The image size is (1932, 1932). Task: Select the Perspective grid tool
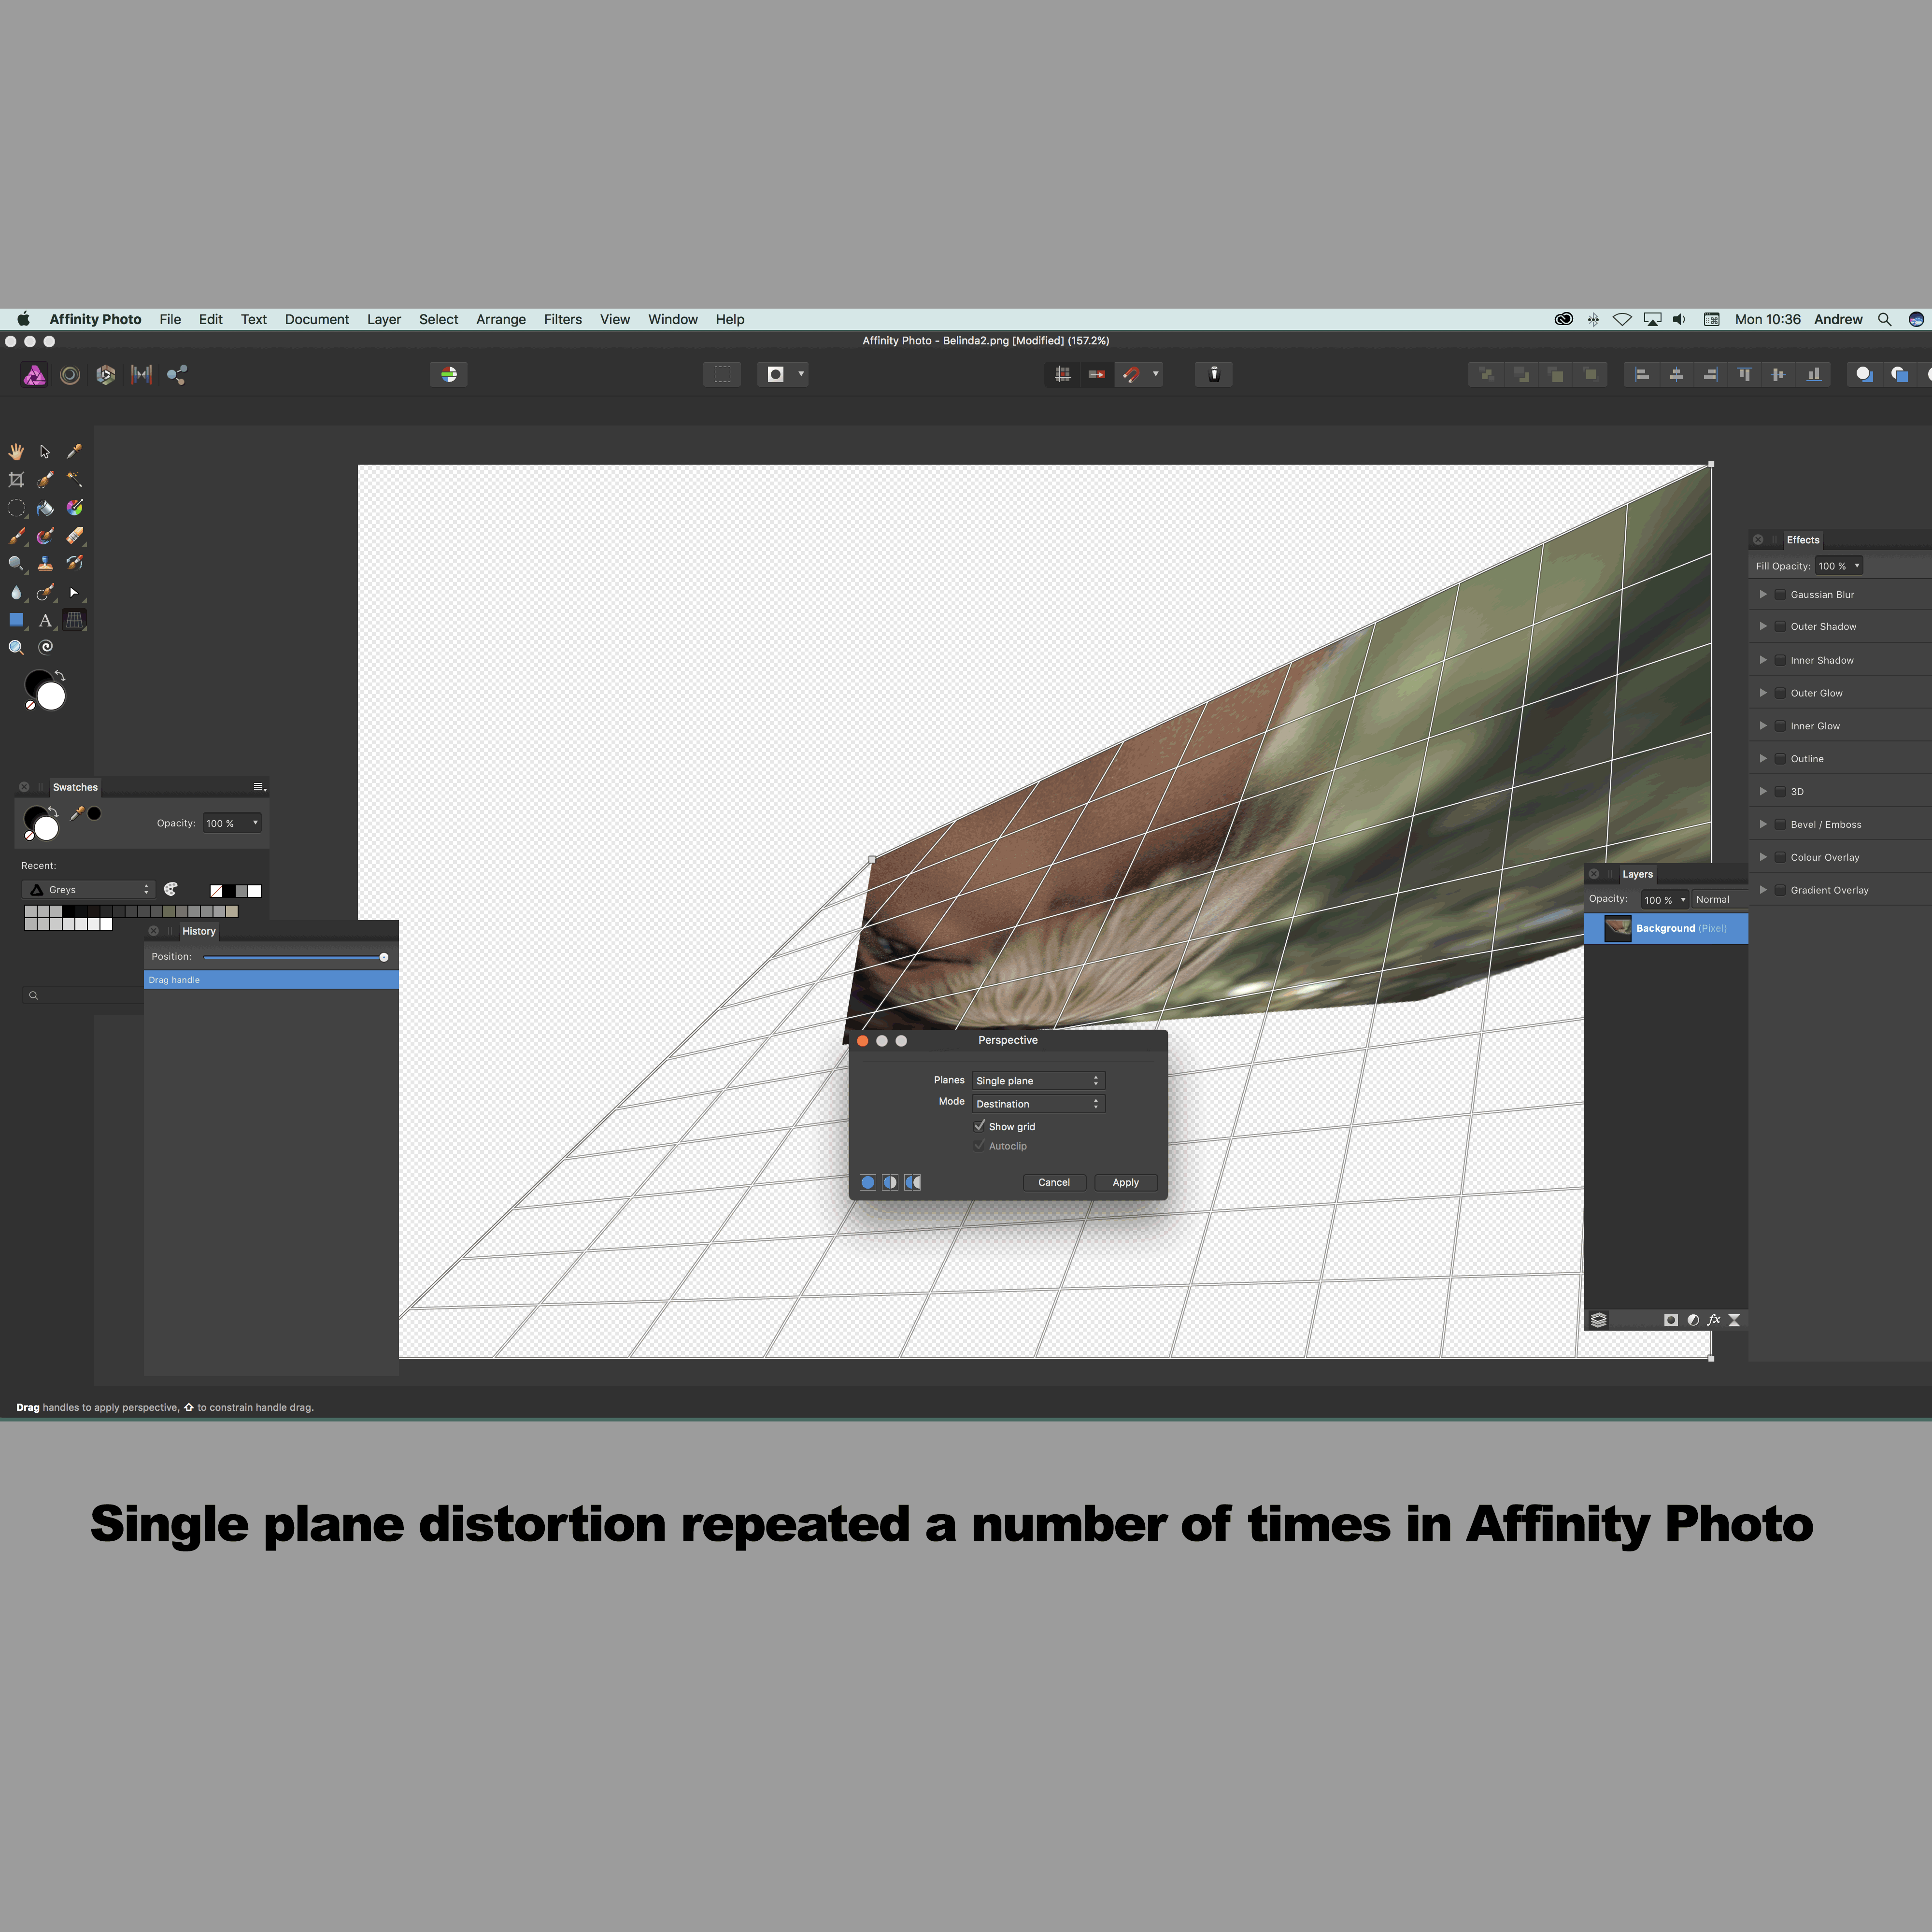tap(74, 620)
